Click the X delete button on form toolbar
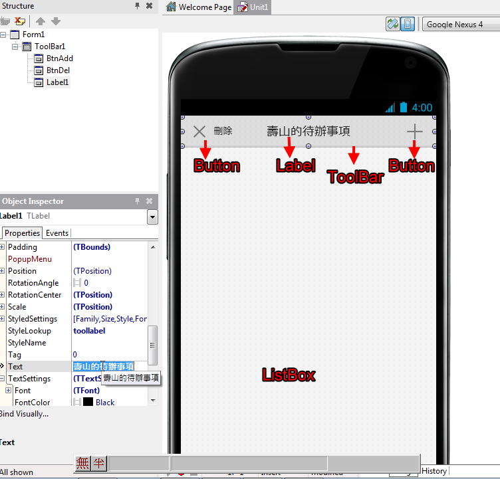 click(199, 132)
